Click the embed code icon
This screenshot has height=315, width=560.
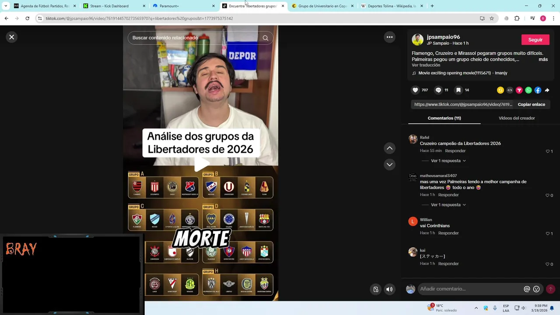click(510, 90)
